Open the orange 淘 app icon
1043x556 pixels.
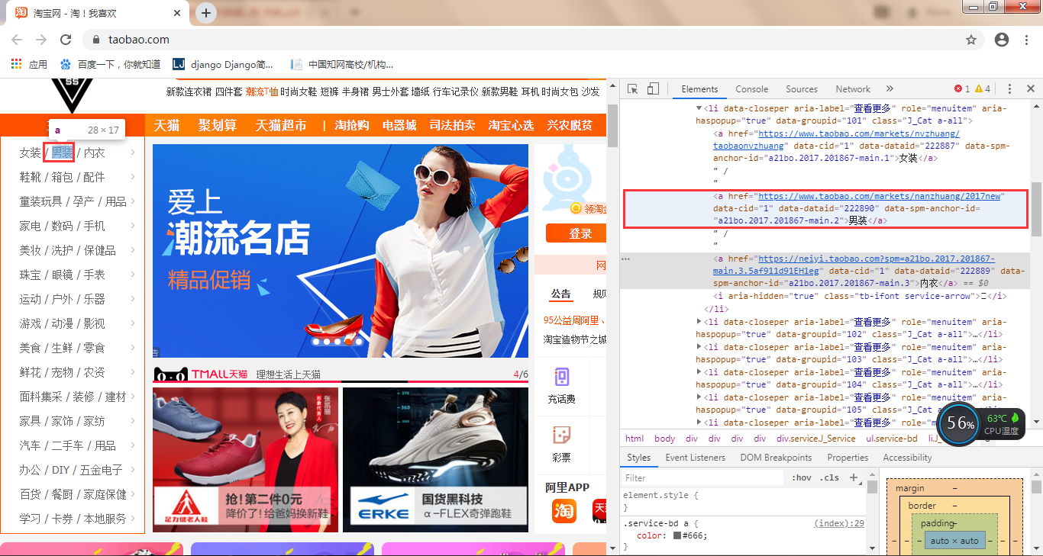tap(564, 509)
